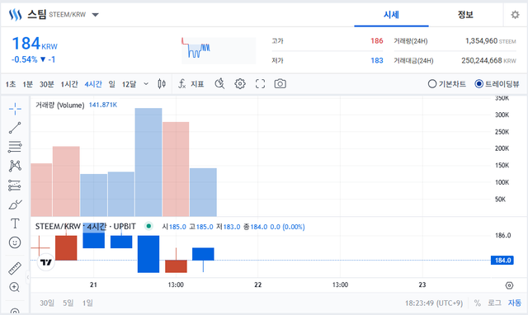Click the high price value 186

(377, 41)
